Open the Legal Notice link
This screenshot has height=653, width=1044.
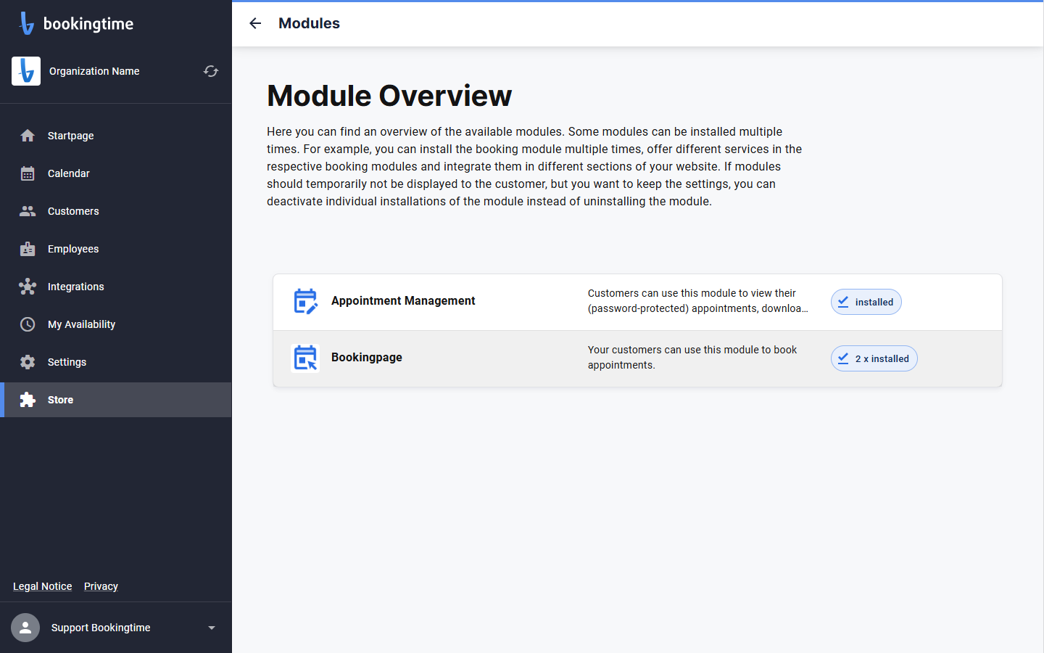(42, 586)
